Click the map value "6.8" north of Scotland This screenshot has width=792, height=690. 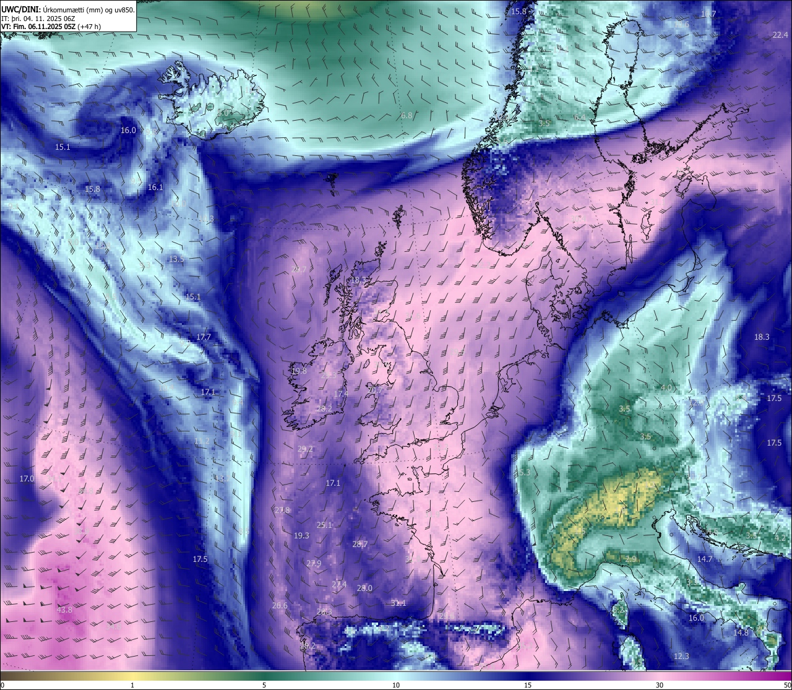[407, 116]
